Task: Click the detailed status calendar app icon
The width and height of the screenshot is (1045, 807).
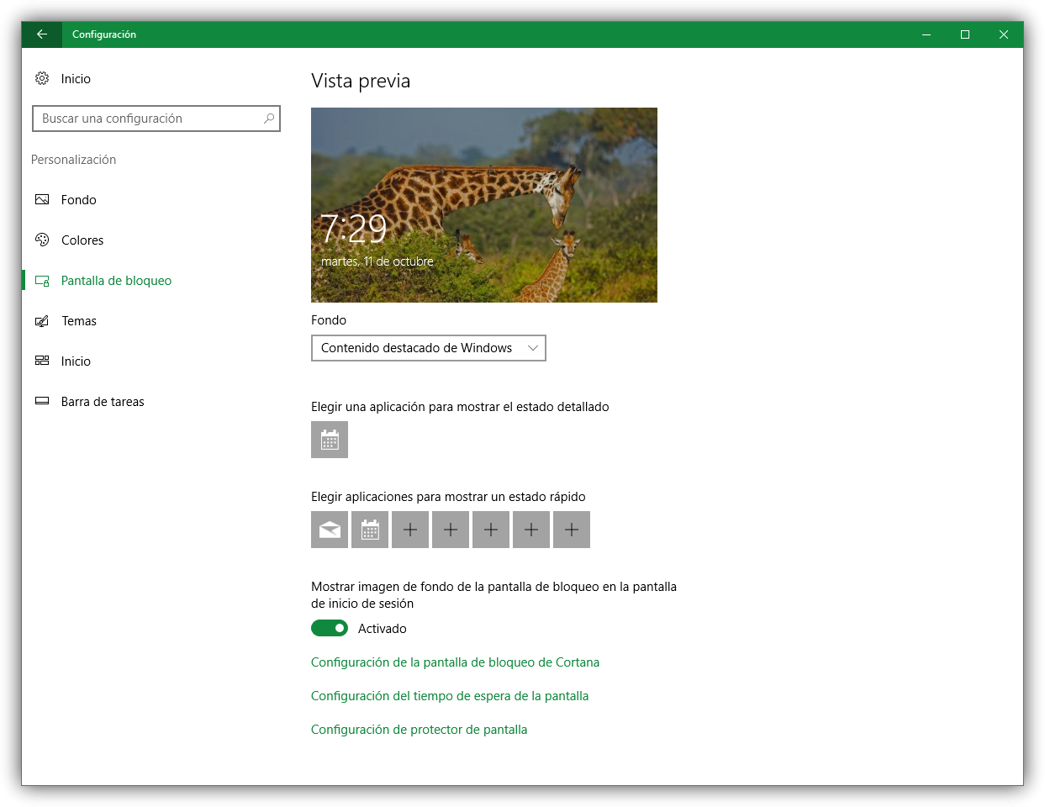Action: [330, 440]
